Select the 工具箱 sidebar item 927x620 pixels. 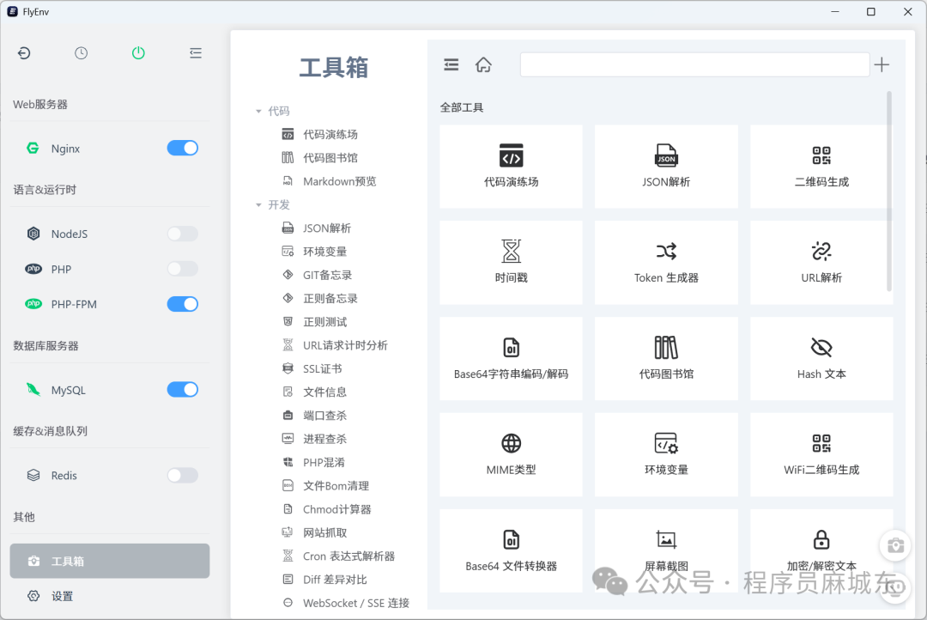(x=109, y=561)
